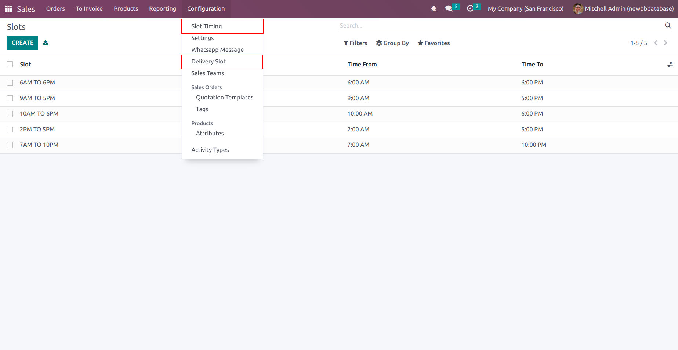Check the 7AM TO 10PM row

click(x=10, y=145)
